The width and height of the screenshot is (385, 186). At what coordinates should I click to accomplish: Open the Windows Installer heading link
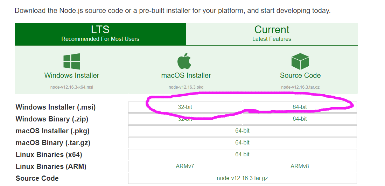click(72, 75)
